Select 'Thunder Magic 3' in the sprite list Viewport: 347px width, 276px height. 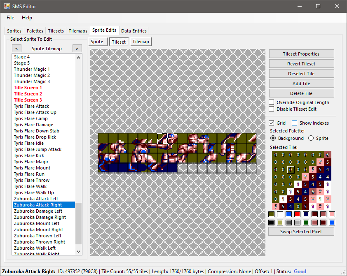44,81
